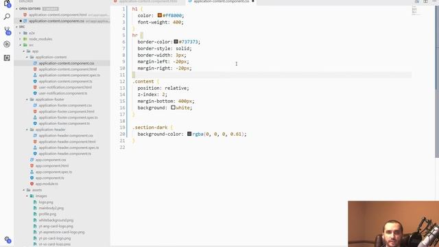Open application-content.component.css in file tree
Viewport: 439px width, 247px height.
66,63
